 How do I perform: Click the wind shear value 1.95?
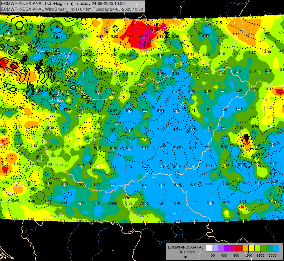tap(224, 128)
